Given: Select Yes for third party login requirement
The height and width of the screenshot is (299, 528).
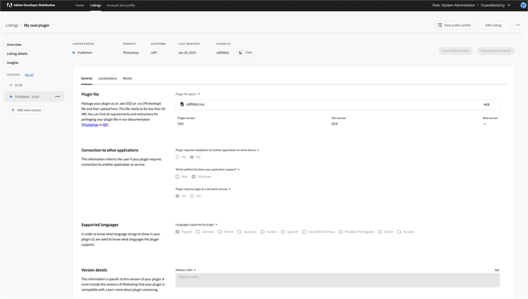Looking at the screenshot, I should (191, 196).
